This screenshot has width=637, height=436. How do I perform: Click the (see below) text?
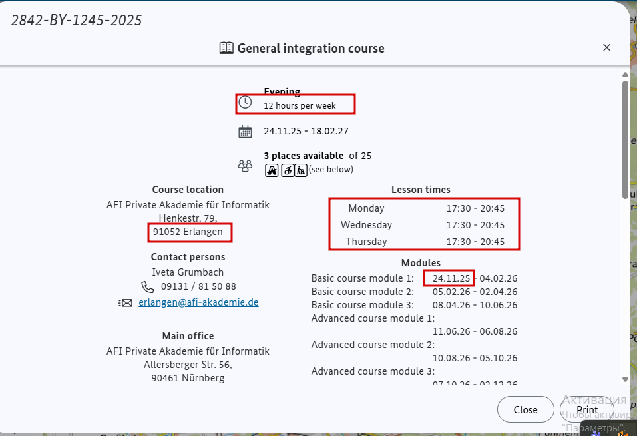pos(331,170)
